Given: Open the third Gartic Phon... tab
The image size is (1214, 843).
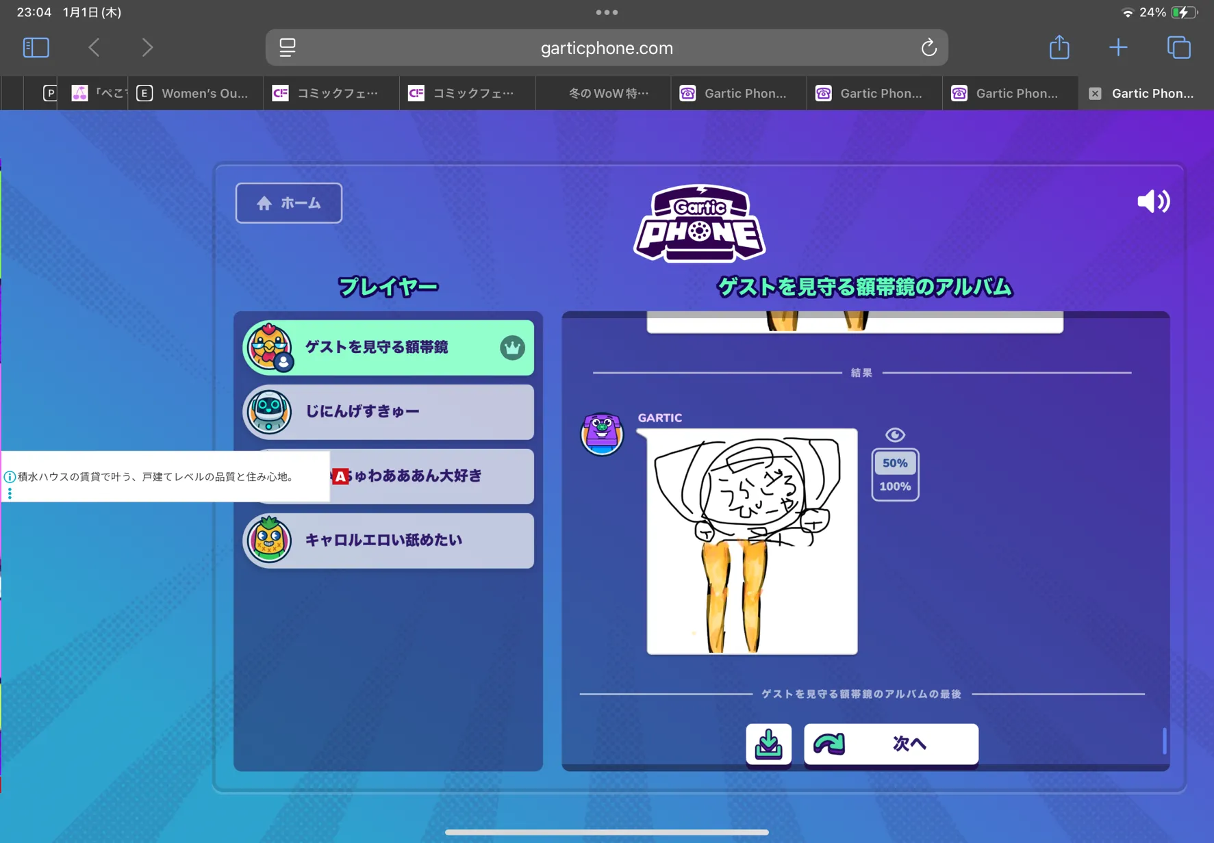Looking at the screenshot, I should [x=1010, y=93].
